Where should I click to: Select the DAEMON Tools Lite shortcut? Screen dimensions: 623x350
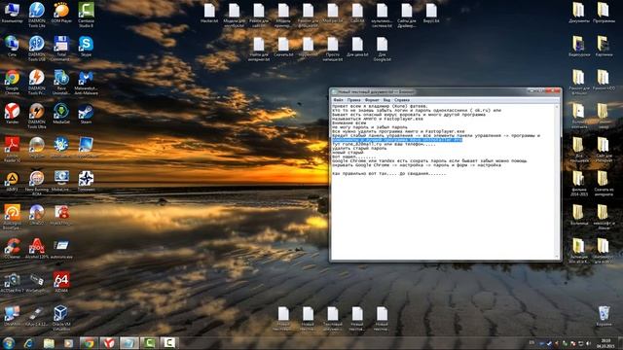pyautogui.click(x=37, y=15)
